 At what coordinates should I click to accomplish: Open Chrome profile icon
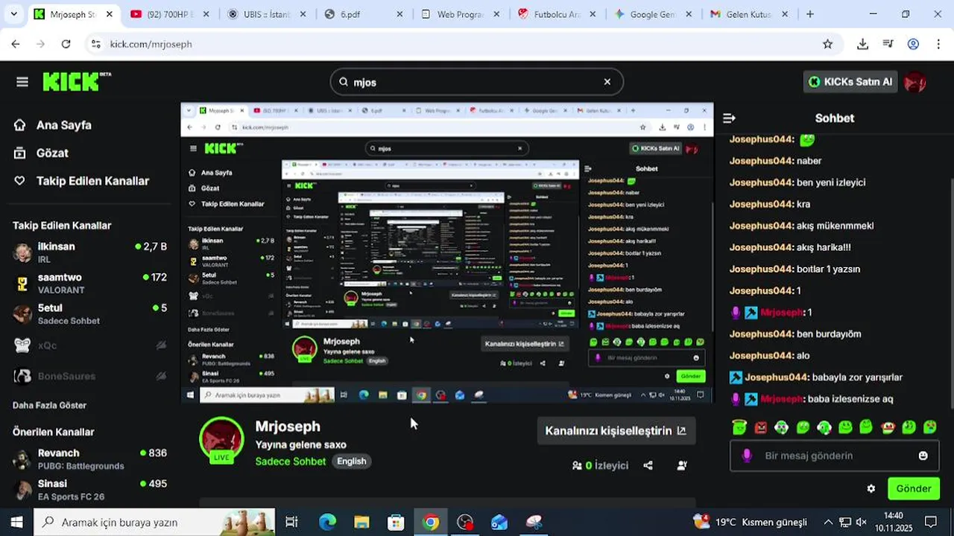[x=913, y=44]
